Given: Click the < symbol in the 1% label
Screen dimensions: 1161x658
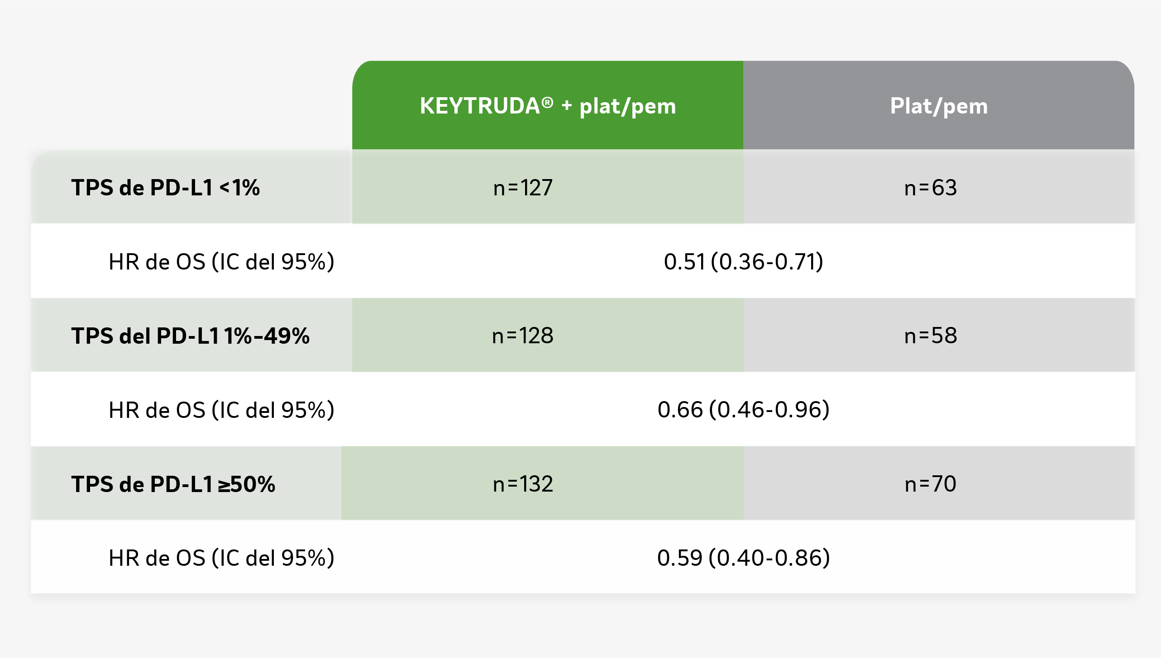Looking at the screenshot, I should (x=225, y=188).
